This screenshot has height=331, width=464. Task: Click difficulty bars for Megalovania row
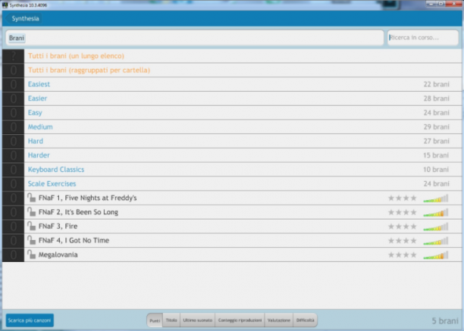pyautogui.click(x=436, y=255)
